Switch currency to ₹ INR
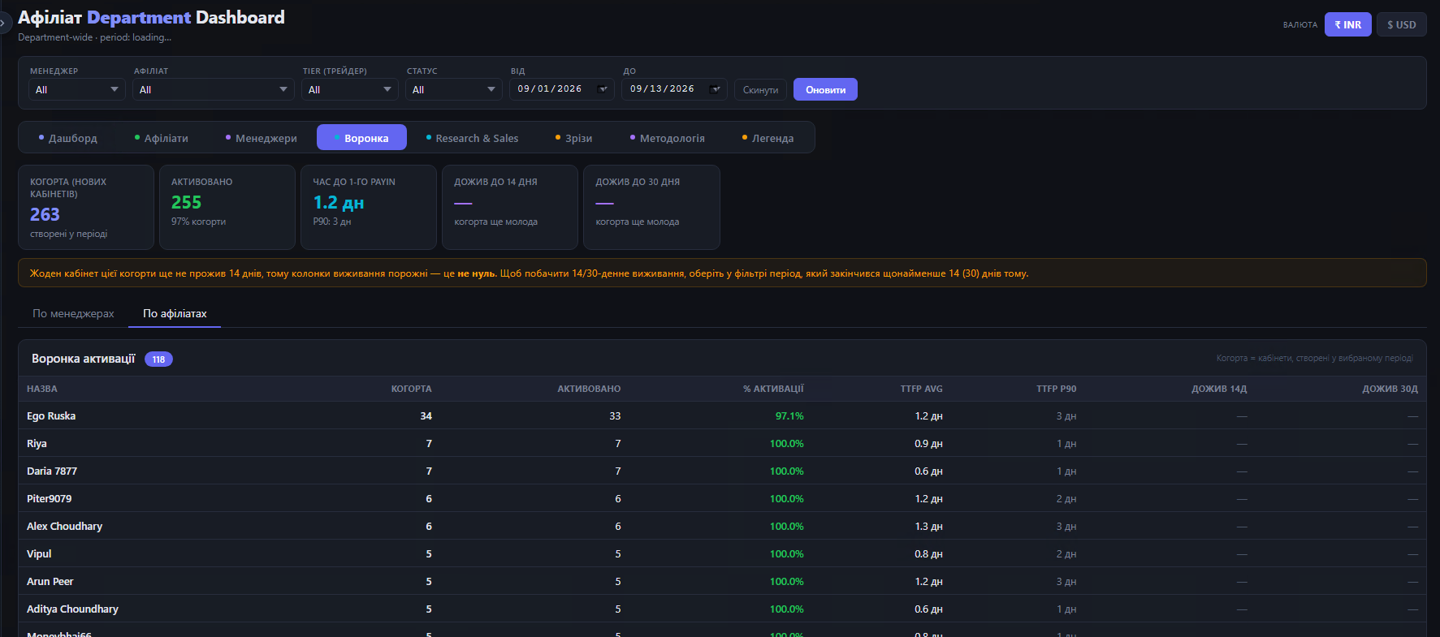The image size is (1440, 637). click(1347, 24)
